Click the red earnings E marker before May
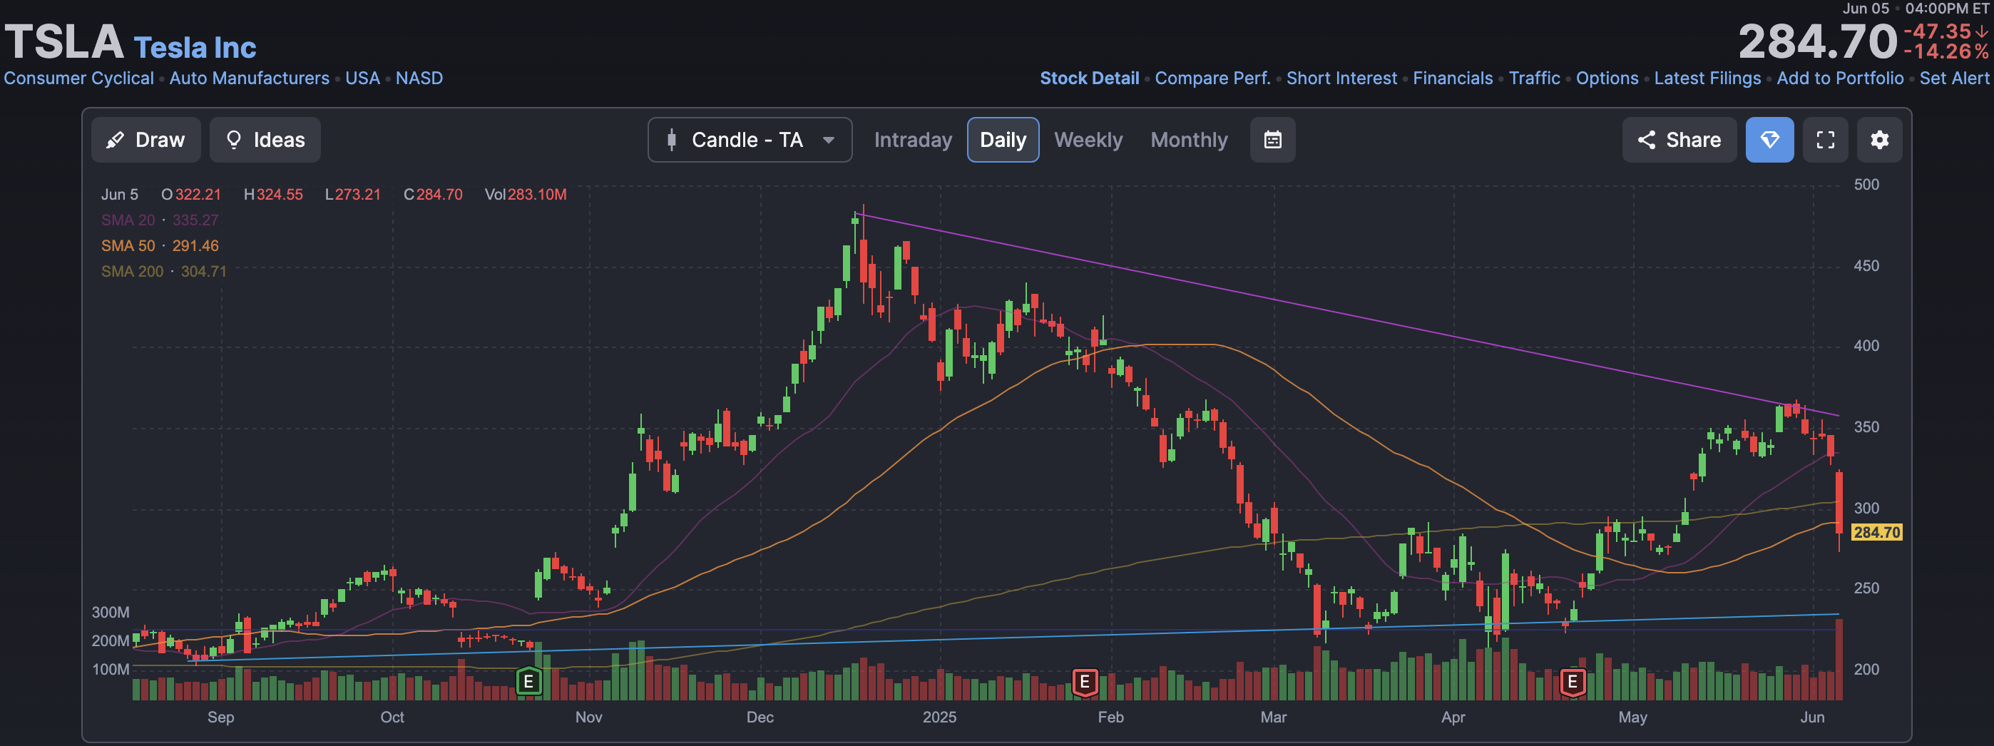 tap(1572, 682)
